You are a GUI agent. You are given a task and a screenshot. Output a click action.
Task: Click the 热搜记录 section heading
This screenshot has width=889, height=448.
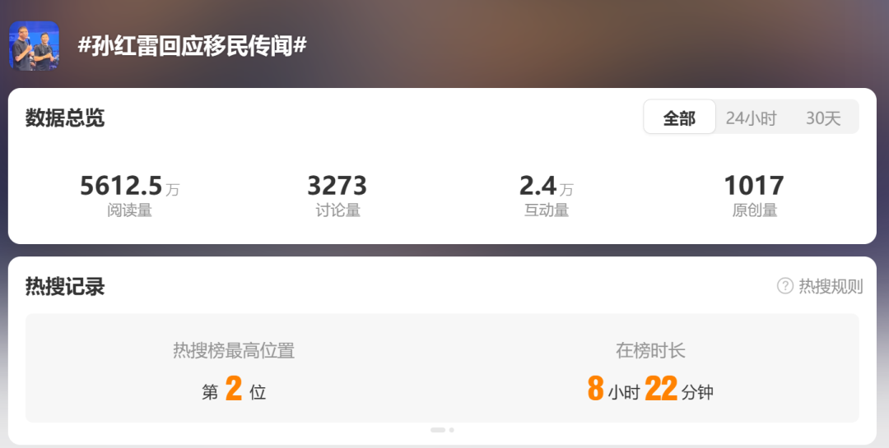click(65, 286)
